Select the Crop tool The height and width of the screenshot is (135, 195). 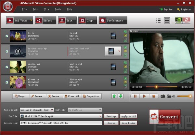[x=87, y=20]
